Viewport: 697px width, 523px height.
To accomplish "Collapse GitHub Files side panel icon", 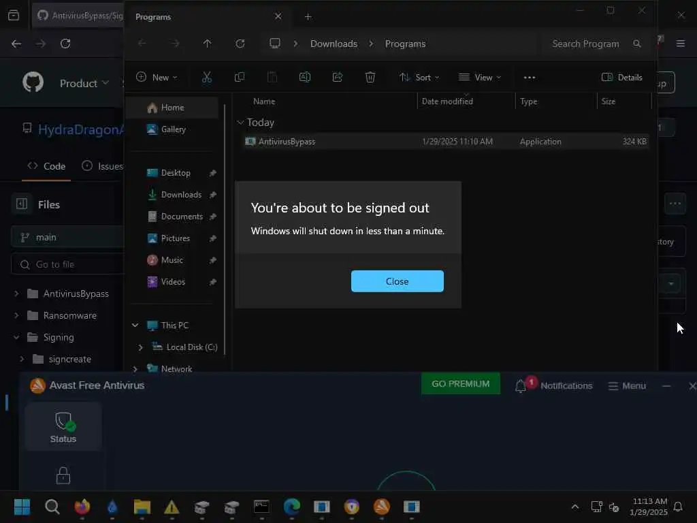I will click(21, 204).
